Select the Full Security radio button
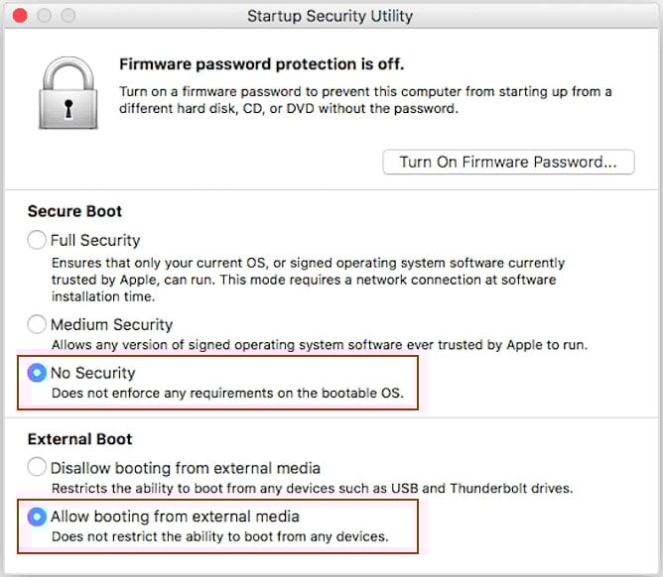This screenshot has width=663, height=577. coord(37,240)
